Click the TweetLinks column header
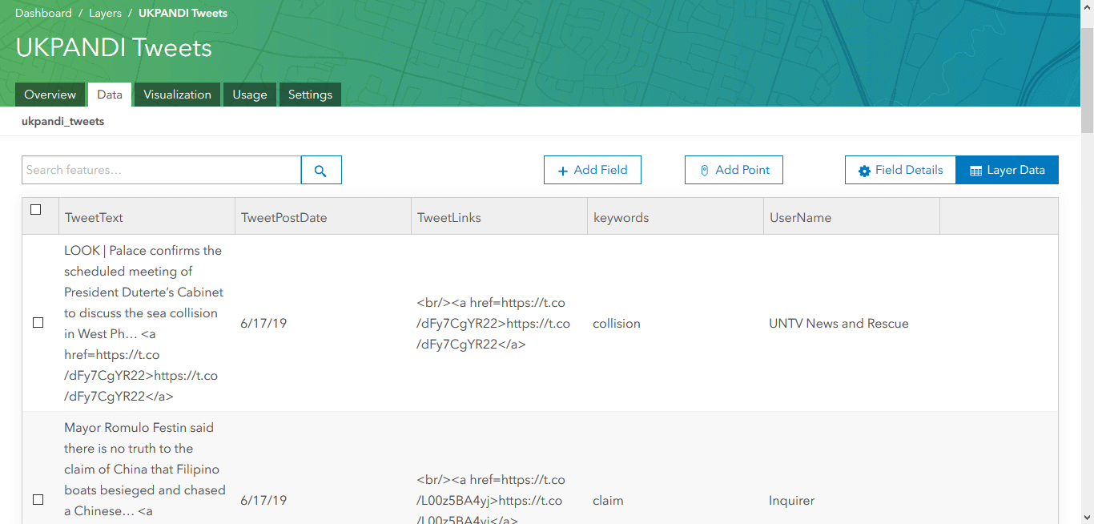This screenshot has height=524, width=1094. tap(499, 217)
